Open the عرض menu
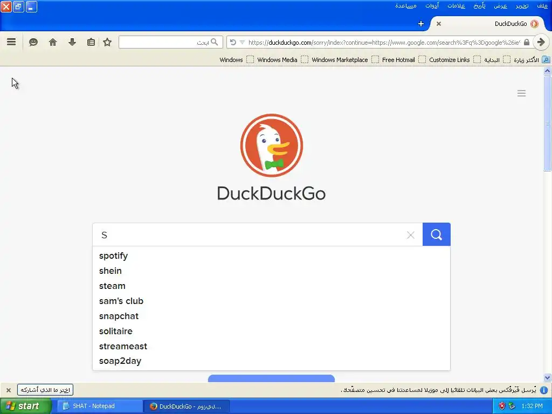The width and height of the screenshot is (552, 414). click(x=501, y=6)
